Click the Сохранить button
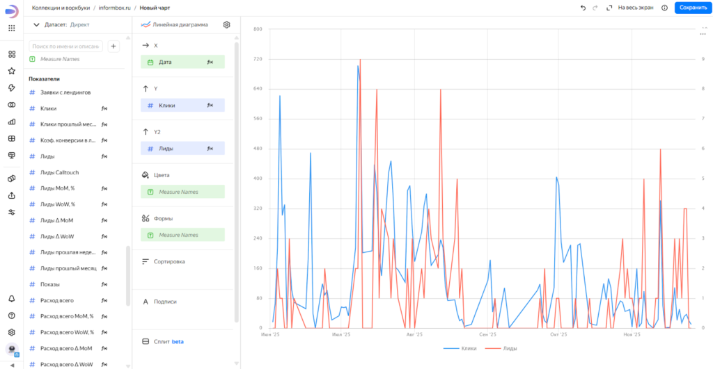Screen dimensions: 713x369 693,8
